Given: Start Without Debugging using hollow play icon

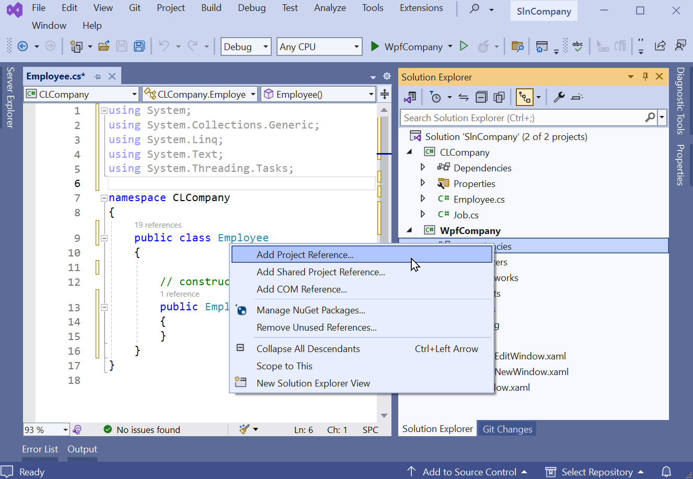Looking at the screenshot, I should (x=464, y=46).
